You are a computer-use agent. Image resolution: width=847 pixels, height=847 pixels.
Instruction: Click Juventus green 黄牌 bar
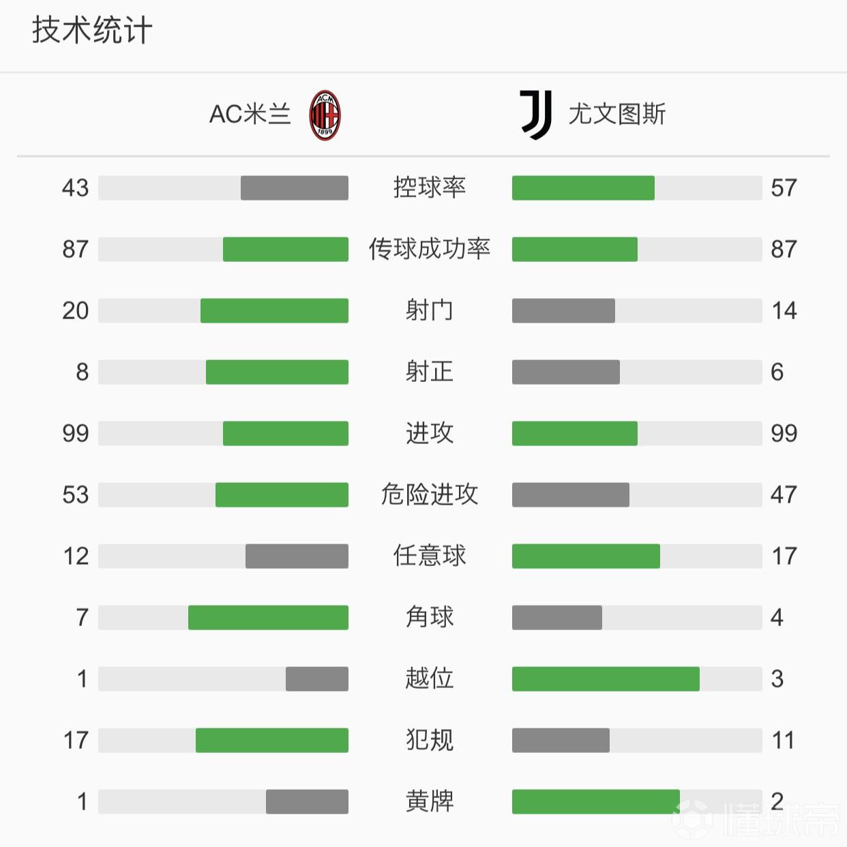pos(596,802)
